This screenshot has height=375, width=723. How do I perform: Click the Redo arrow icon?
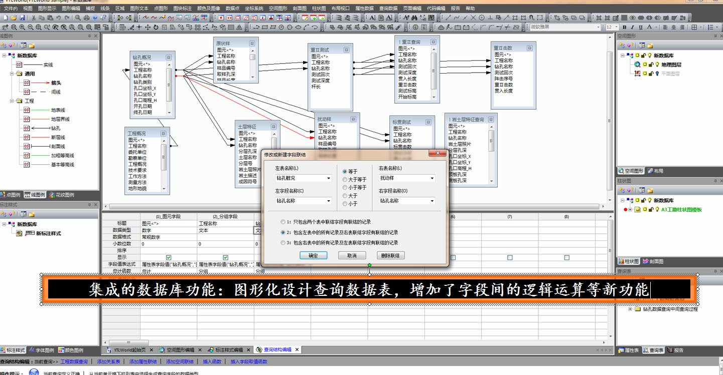67,18
